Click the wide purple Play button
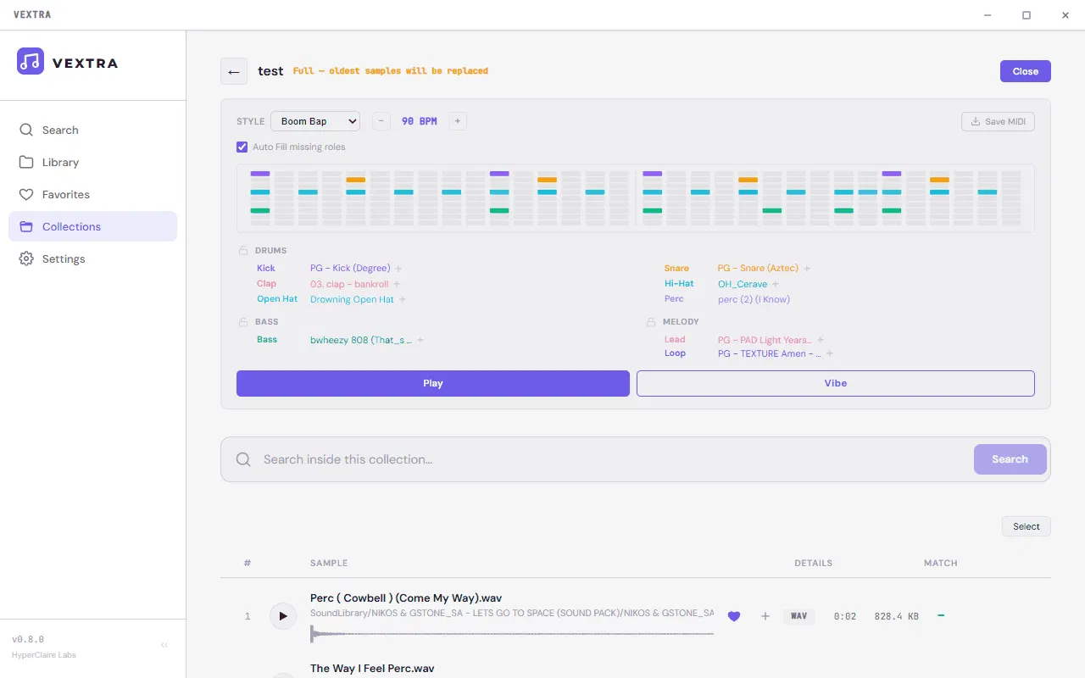Viewport: 1085px width, 678px height. point(433,383)
